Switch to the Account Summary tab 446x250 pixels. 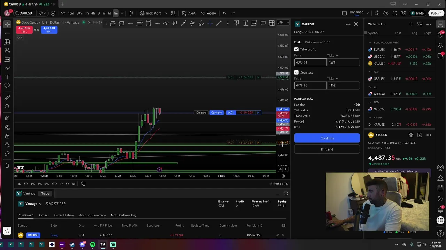point(92,215)
